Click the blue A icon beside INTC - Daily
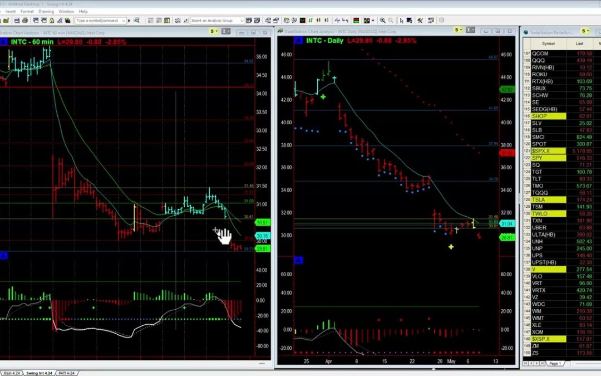This screenshot has width=601, height=376. (298, 40)
